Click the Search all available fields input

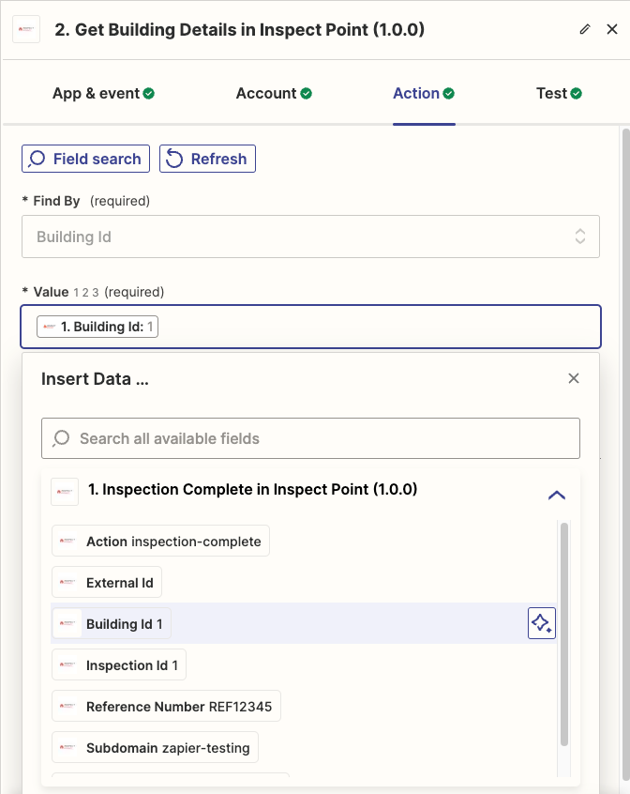310,437
